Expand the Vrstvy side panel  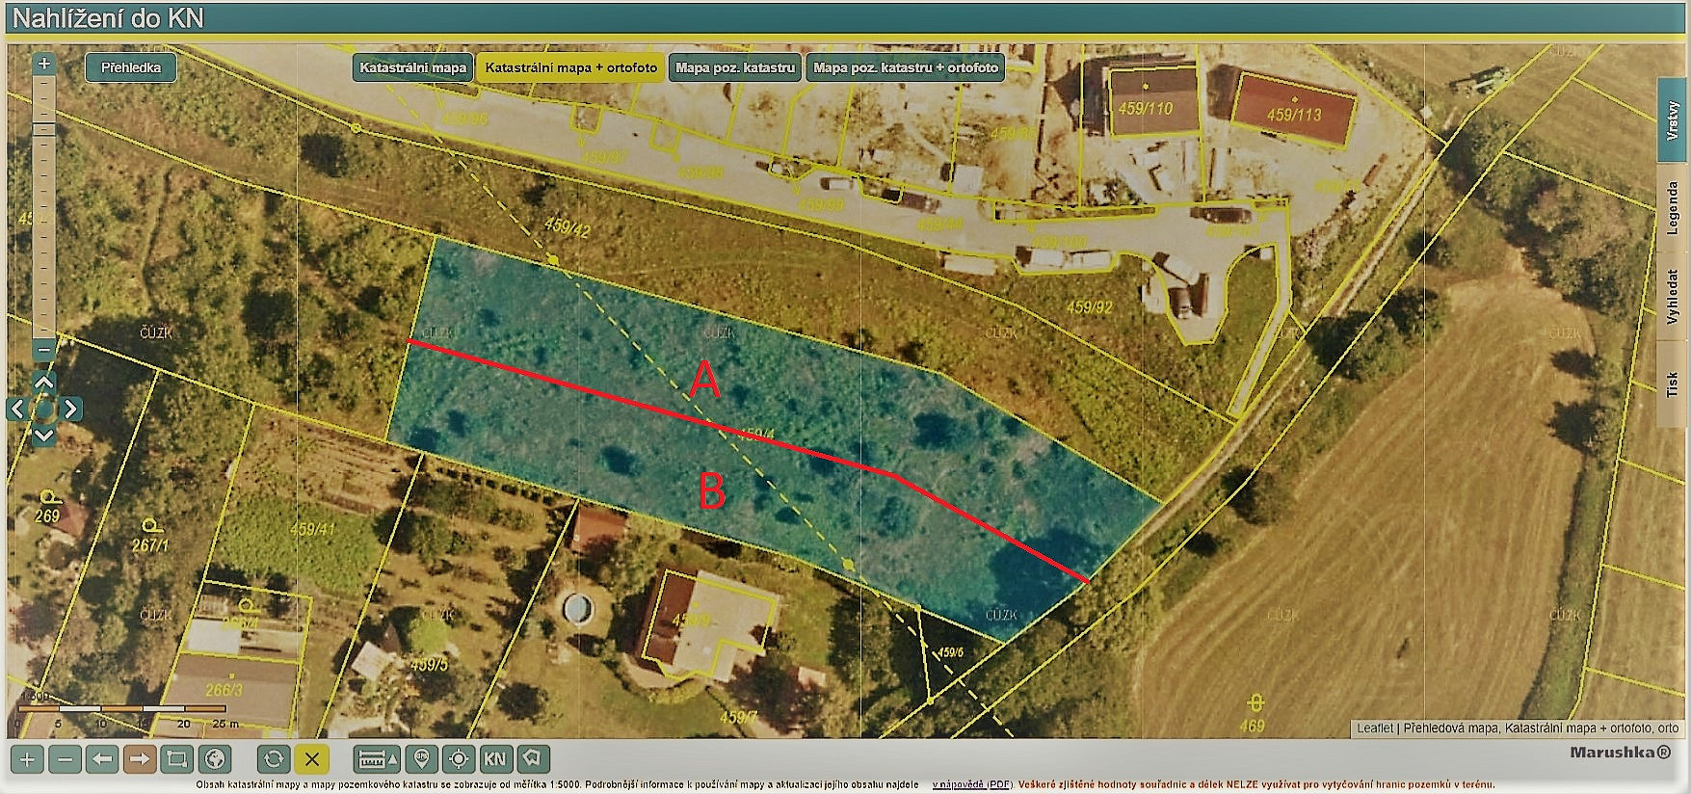point(1673,120)
